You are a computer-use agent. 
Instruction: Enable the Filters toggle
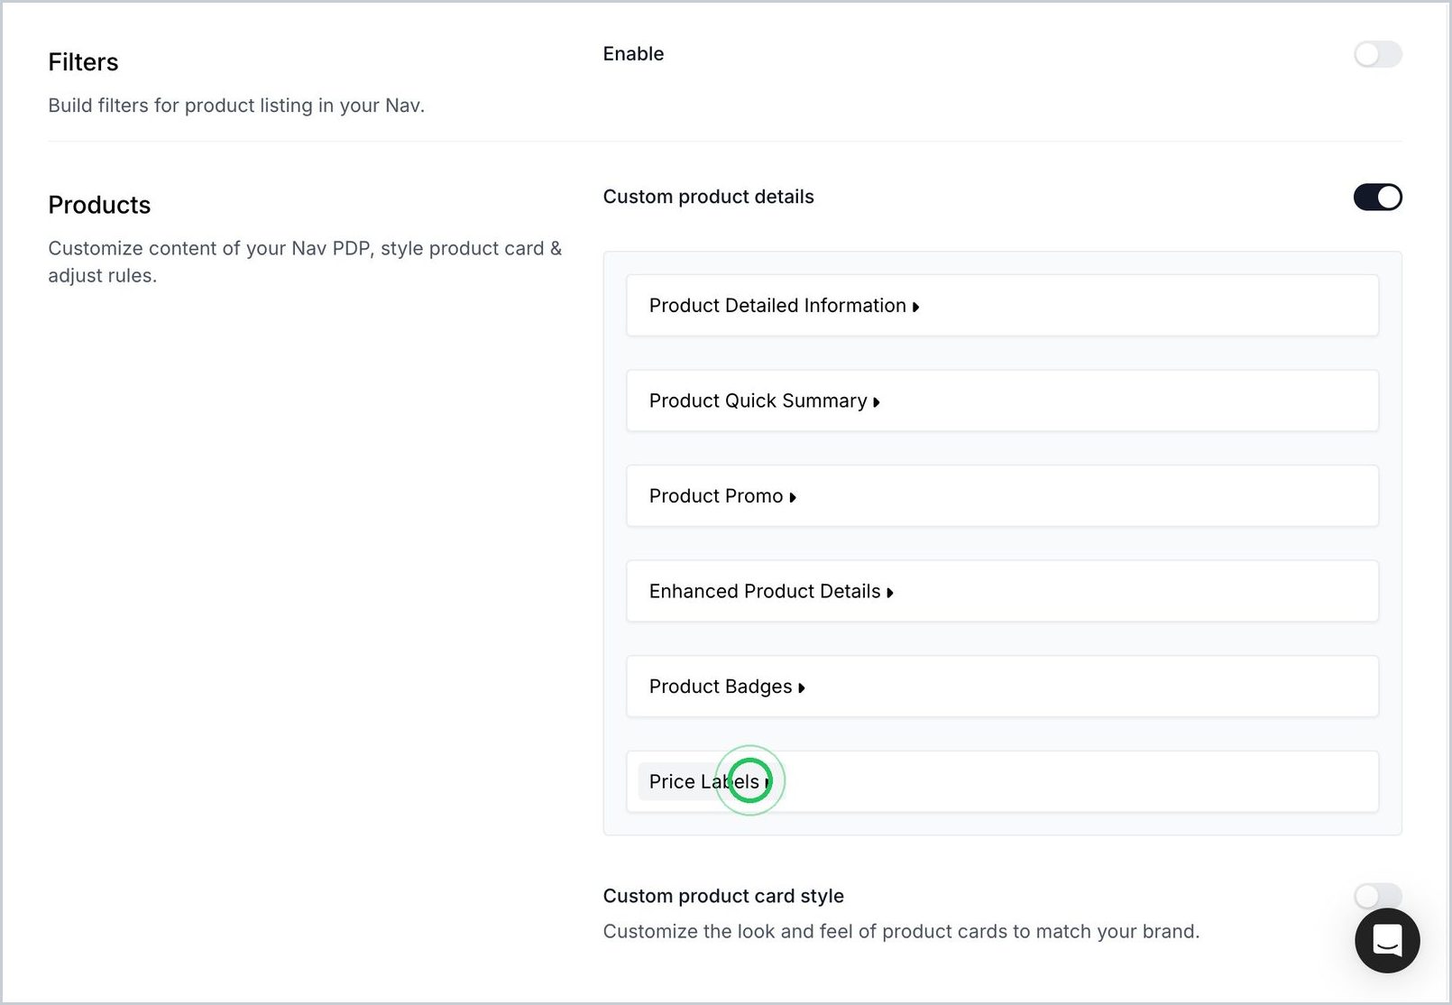(1377, 54)
